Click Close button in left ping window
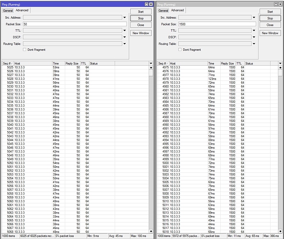The width and height of the screenshot is (284, 239). [141, 25]
